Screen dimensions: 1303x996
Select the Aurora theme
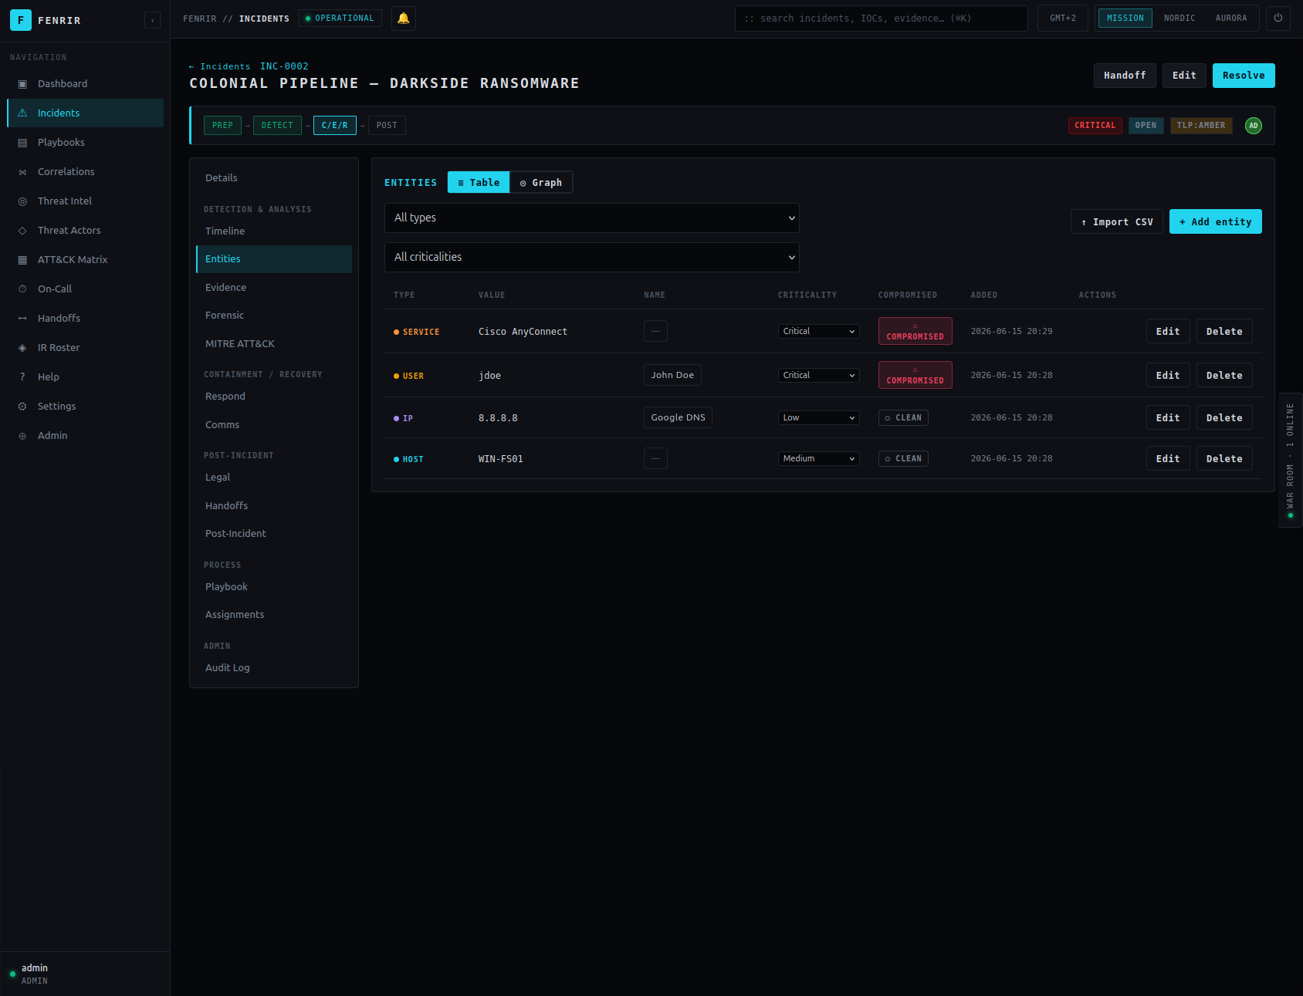[1231, 19]
